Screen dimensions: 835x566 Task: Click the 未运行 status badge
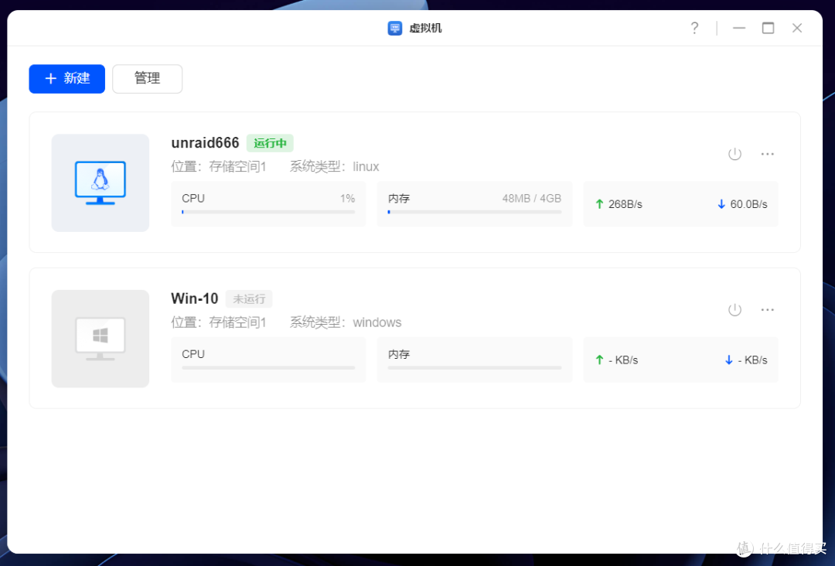[x=249, y=298]
